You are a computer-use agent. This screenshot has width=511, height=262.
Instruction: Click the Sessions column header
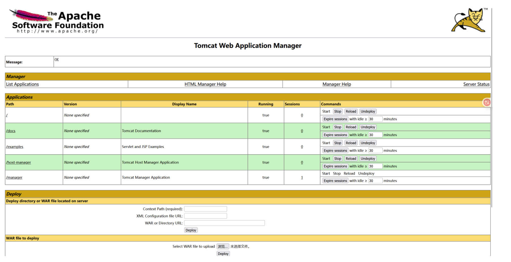click(292, 104)
